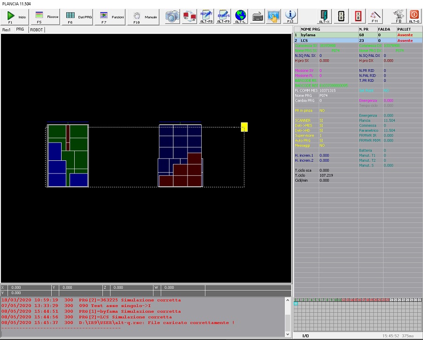Screen dimensions: 423x340
Task: Click the red ALT-O power icon
Action: 414,16
